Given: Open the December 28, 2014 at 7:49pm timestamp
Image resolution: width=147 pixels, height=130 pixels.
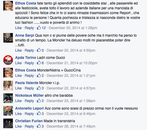Looking at the screenshot, I should 71,126.
